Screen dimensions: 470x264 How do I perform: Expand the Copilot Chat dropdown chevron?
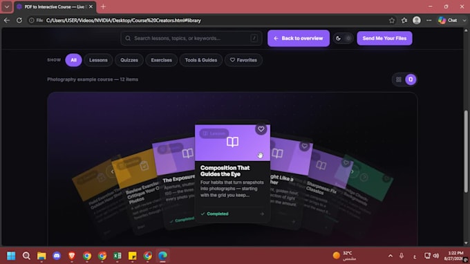[x=464, y=20]
